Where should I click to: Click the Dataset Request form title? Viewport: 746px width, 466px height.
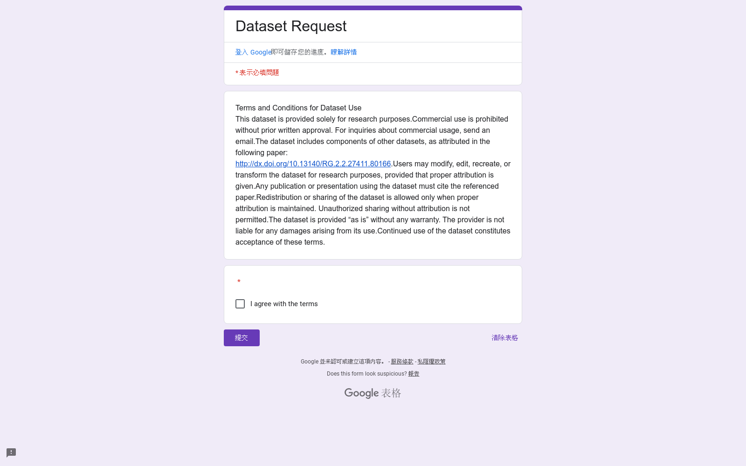click(x=291, y=26)
